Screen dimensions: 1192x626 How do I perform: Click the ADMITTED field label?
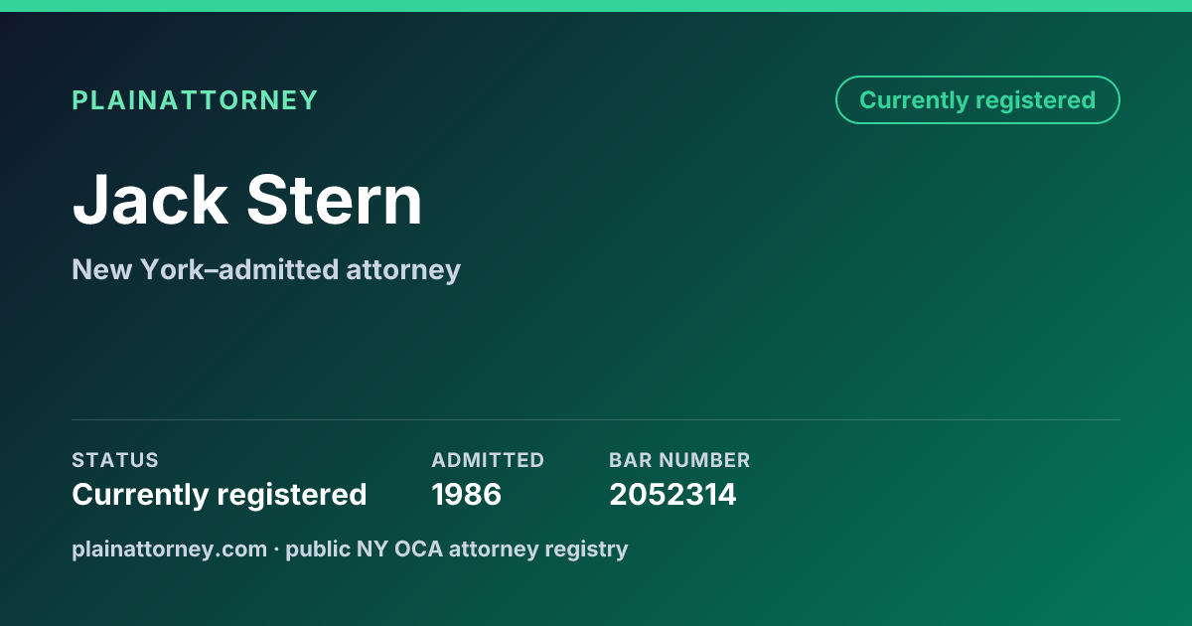488,460
